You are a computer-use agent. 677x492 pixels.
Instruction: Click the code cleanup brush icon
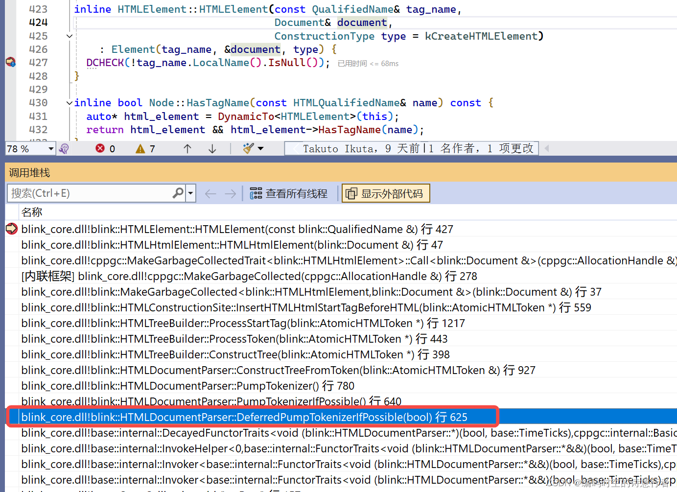[249, 148]
